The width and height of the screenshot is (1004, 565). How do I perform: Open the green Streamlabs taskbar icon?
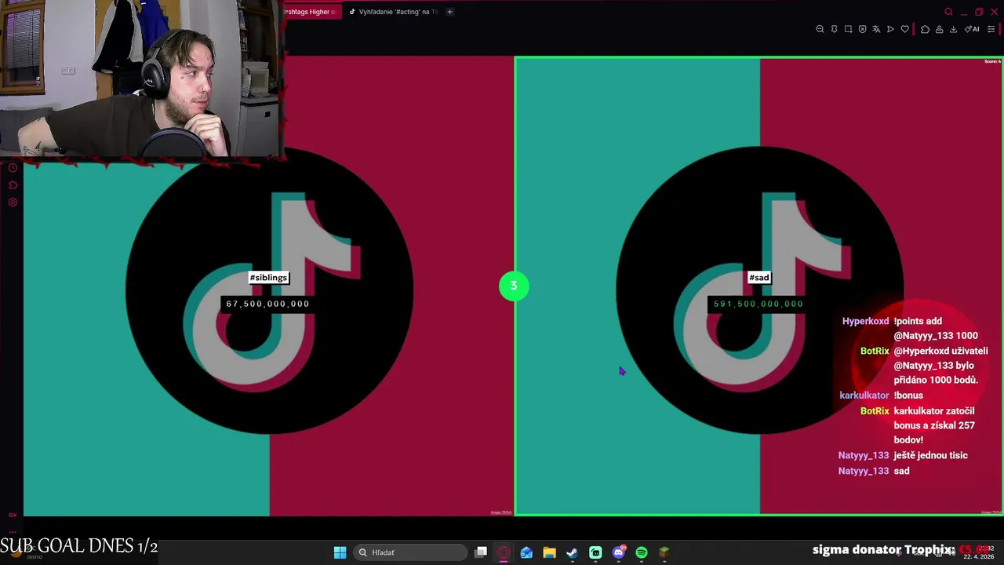coord(595,552)
